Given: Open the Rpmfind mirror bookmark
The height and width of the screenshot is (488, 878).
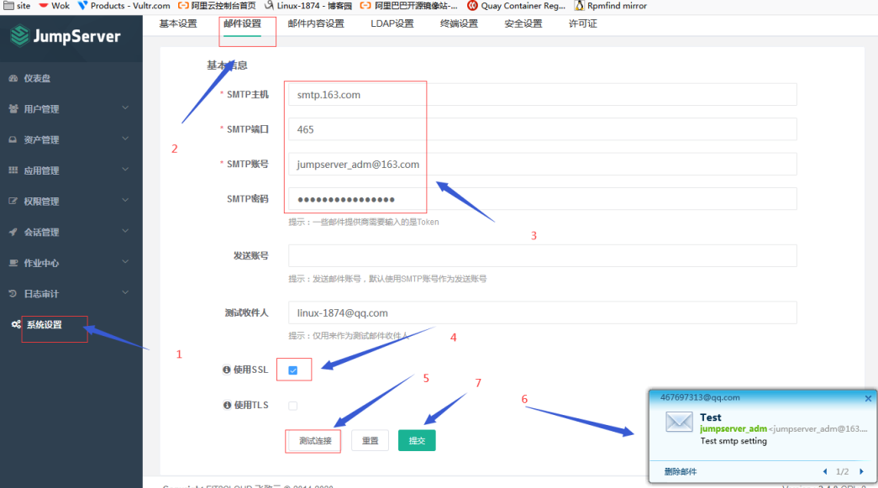Looking at the screenshot, I should (x=610, y=6).
